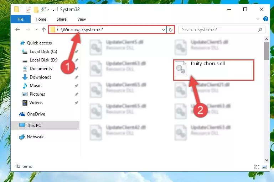The width and height of the screenshot is (274, 182).
Task: Click the Quick access star icon
Action: point(22,43)
